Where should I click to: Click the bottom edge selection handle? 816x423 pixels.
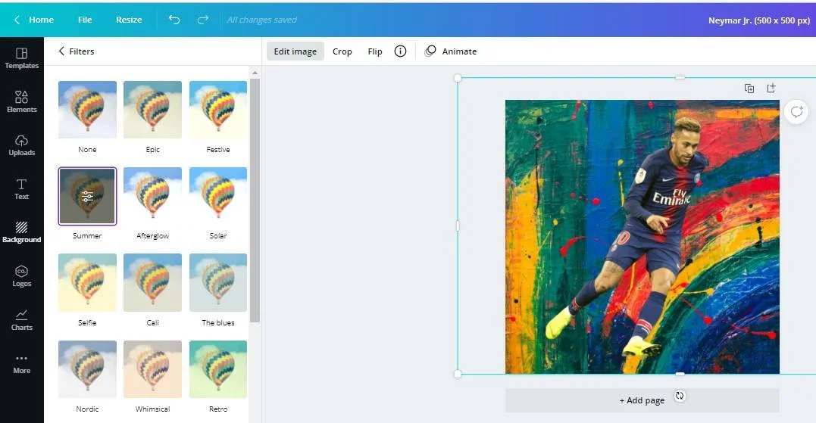[x=680, y=374]
